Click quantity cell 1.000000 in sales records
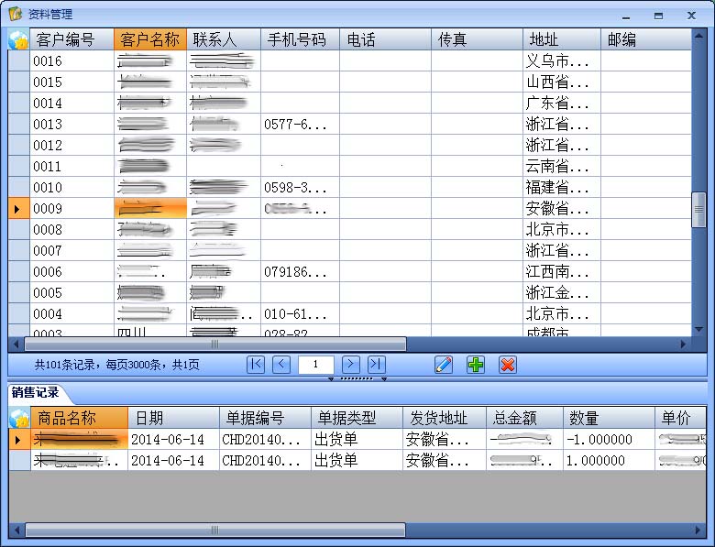Viewport: 715px width, 547px height. pyautogui.click(x=610, y=460)
